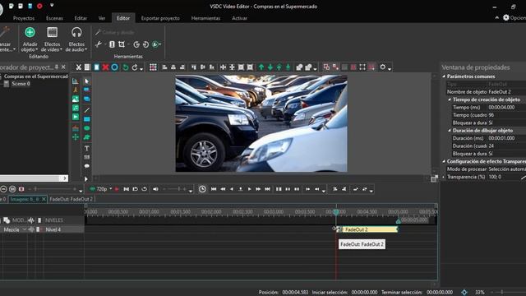Click the grid selection icon in the canvas toolbar
This screenshot has height=296, width=526.
(x=153, y=67)
